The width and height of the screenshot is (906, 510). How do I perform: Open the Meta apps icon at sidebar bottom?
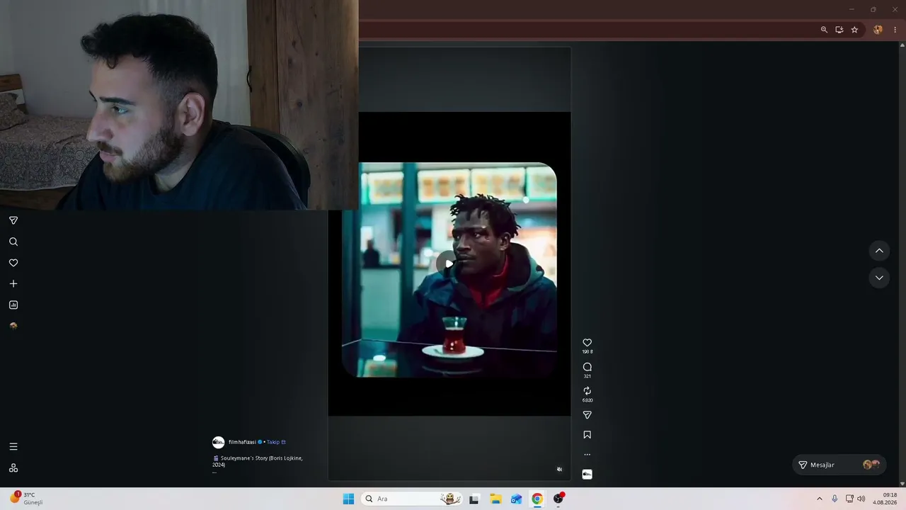point(13,467)
